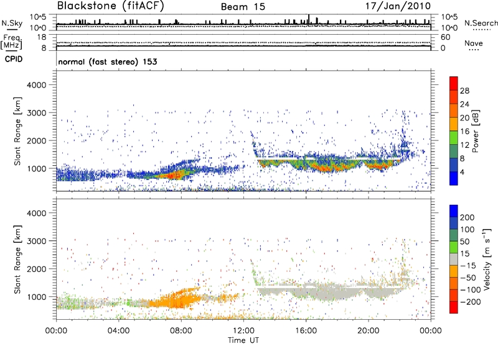Click the 'N.Search' legend label
The image size is (498, 344).
tap(481, 23)
